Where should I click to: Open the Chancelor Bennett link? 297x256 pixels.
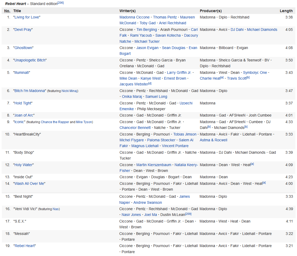[135, 128]
